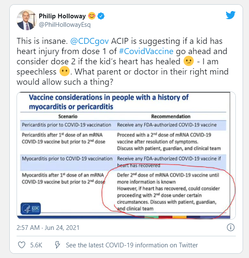The height and width of the screenshot is (258, 249).
Task: Like the tweet with the heart icon
Action: click(22, 245)
